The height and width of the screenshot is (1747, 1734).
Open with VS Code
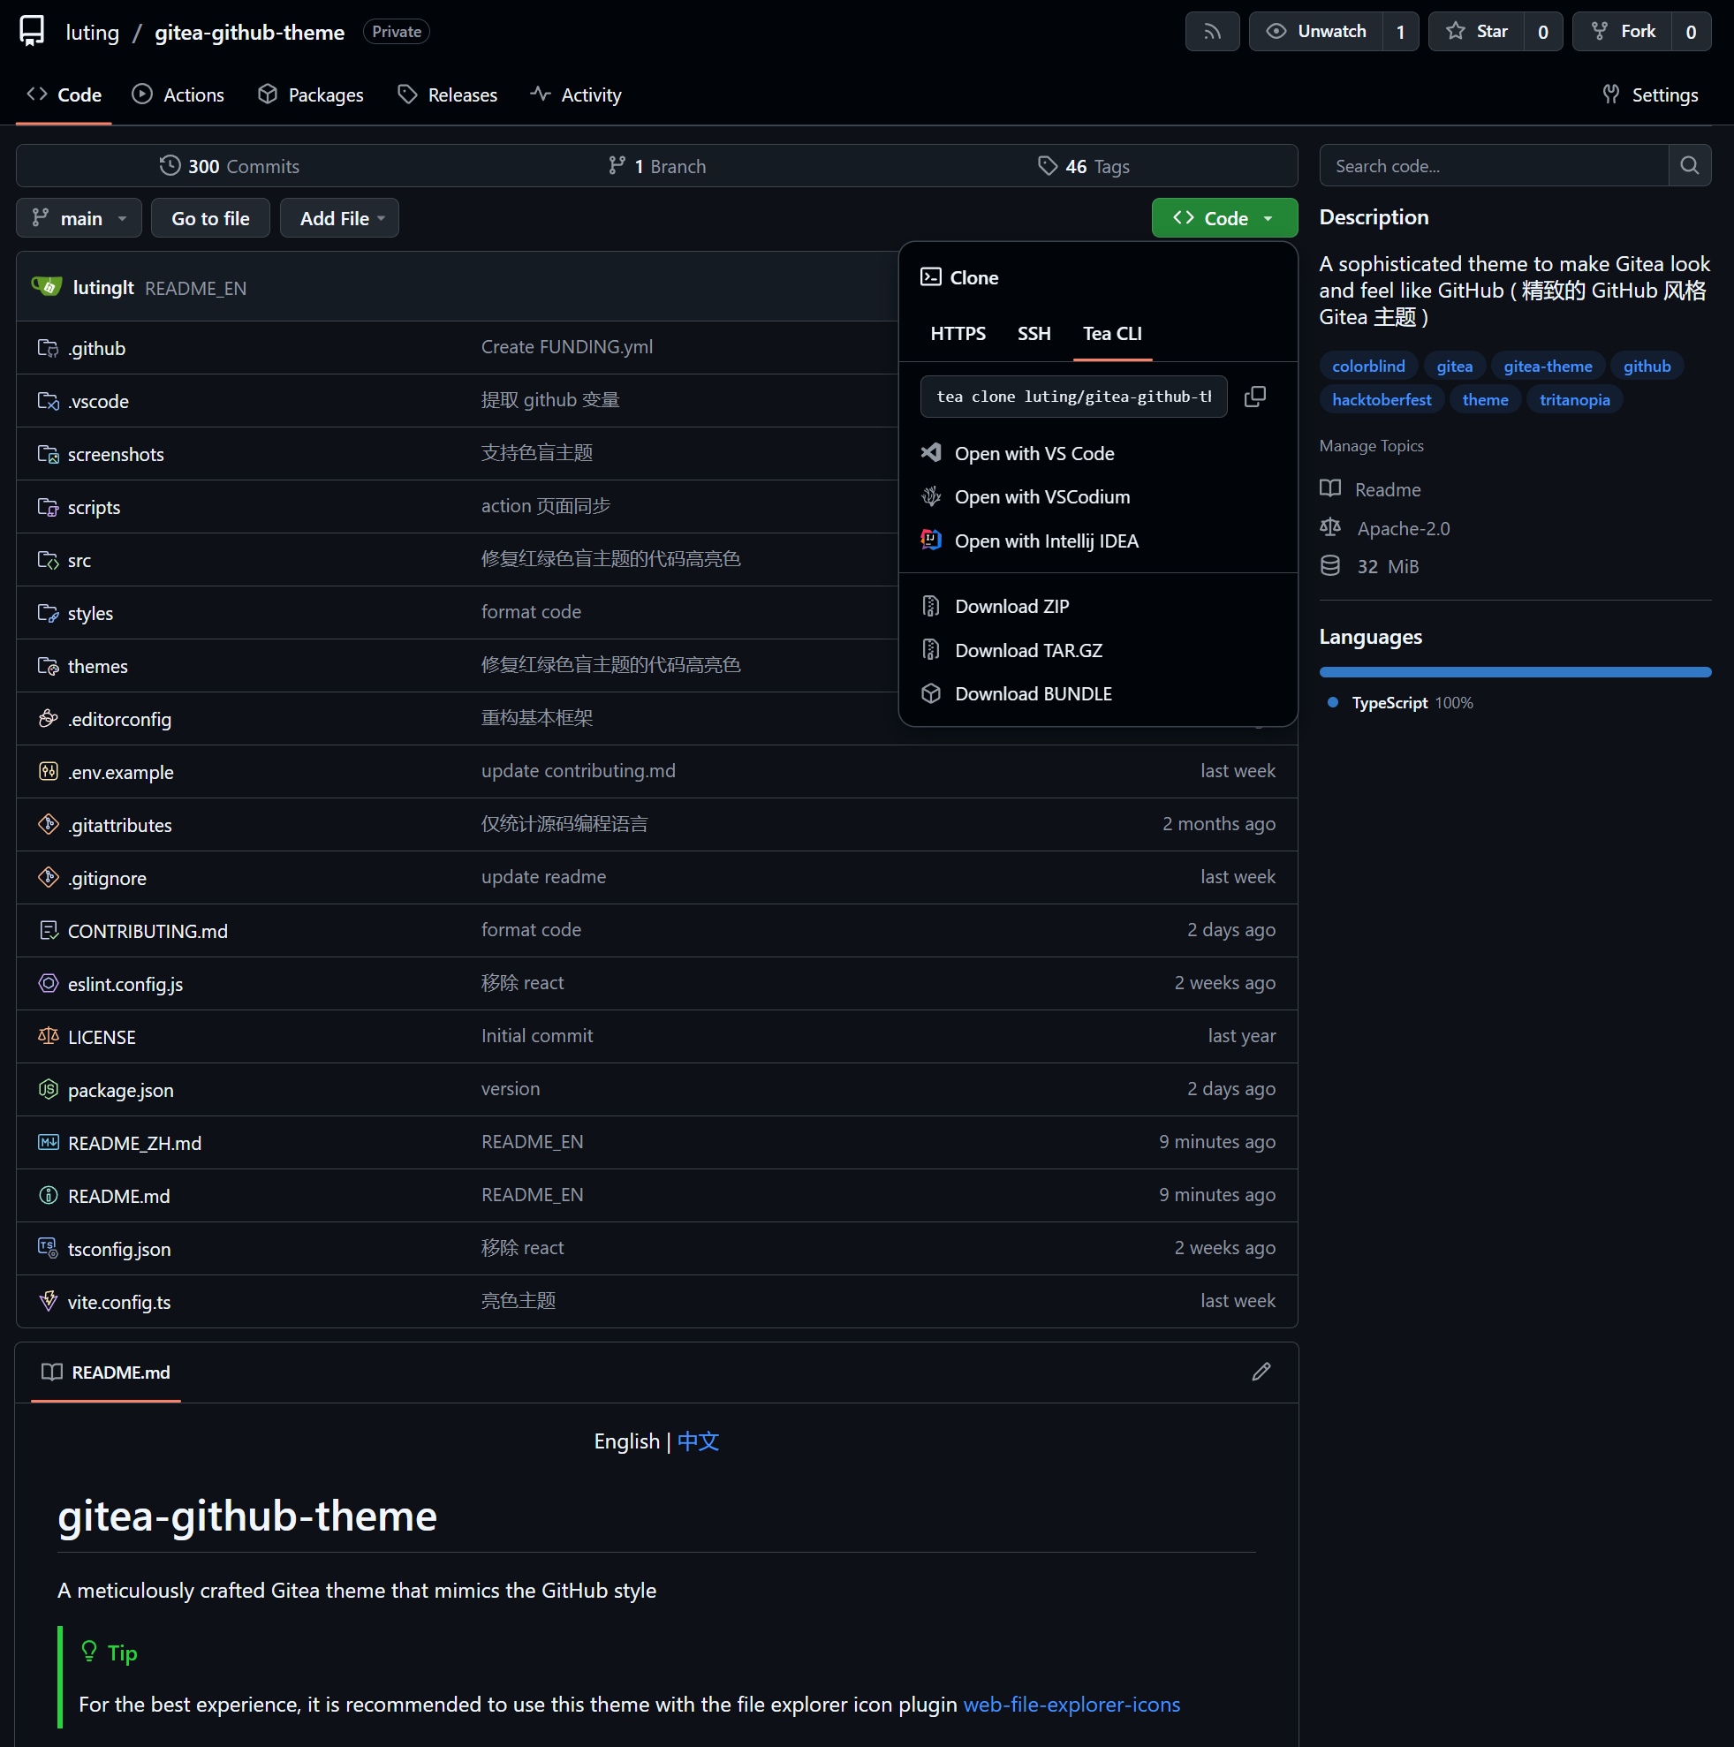tap(1033, 454)
